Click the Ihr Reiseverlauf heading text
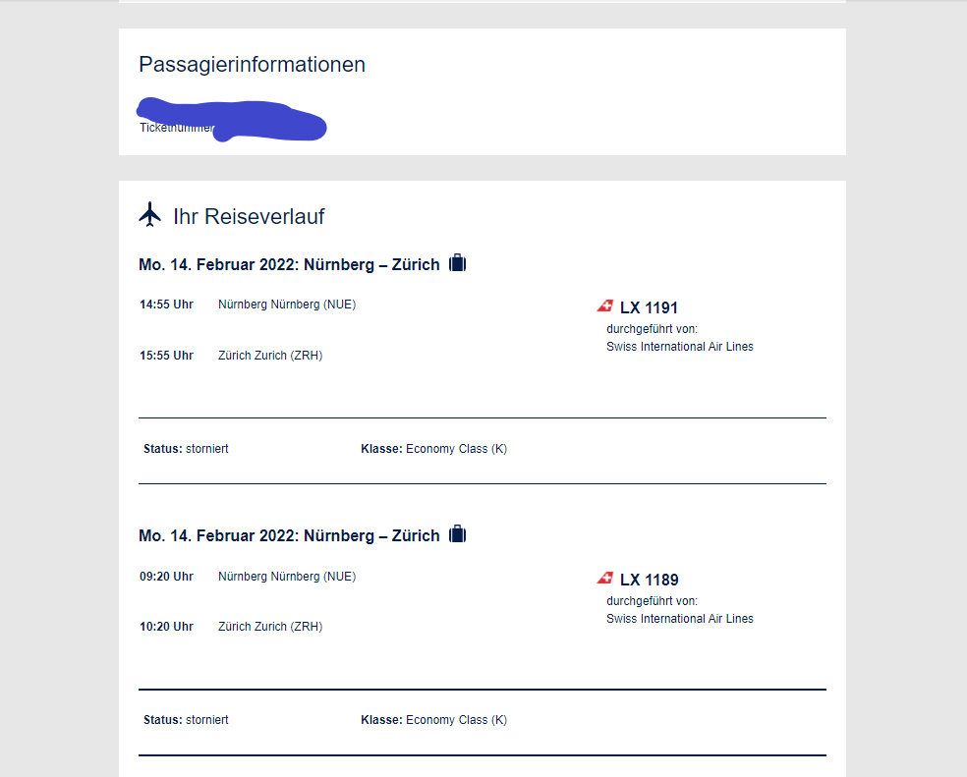This screenshot has height=777, width=967. (249, 216)
